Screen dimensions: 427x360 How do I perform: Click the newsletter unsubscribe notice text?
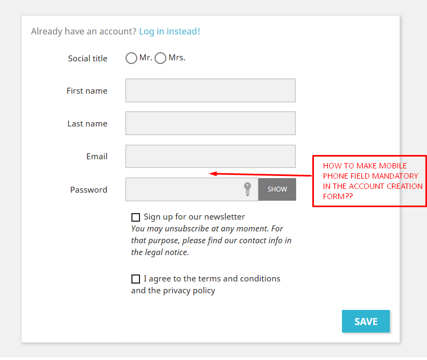point(211,241)
